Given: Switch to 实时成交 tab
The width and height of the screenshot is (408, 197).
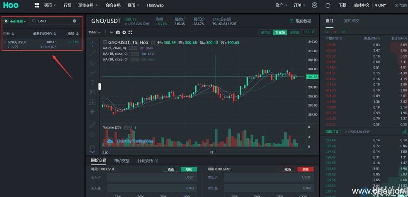Looking at the screenshot, I should [x=352, y=21].
